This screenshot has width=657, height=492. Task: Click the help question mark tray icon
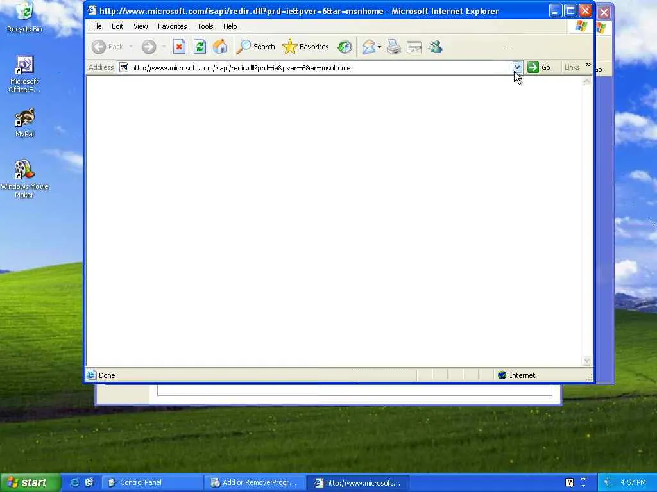pyautogui.click(x=569, y=482)
